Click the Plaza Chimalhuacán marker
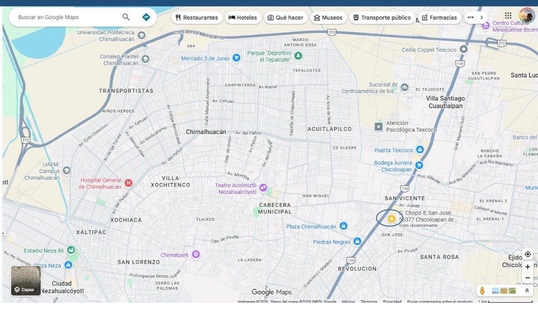 pos(343,226)
